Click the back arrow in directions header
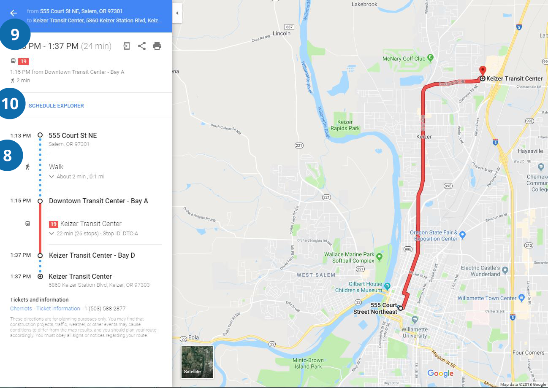This screenshot has height=388, width=548. 14,13
